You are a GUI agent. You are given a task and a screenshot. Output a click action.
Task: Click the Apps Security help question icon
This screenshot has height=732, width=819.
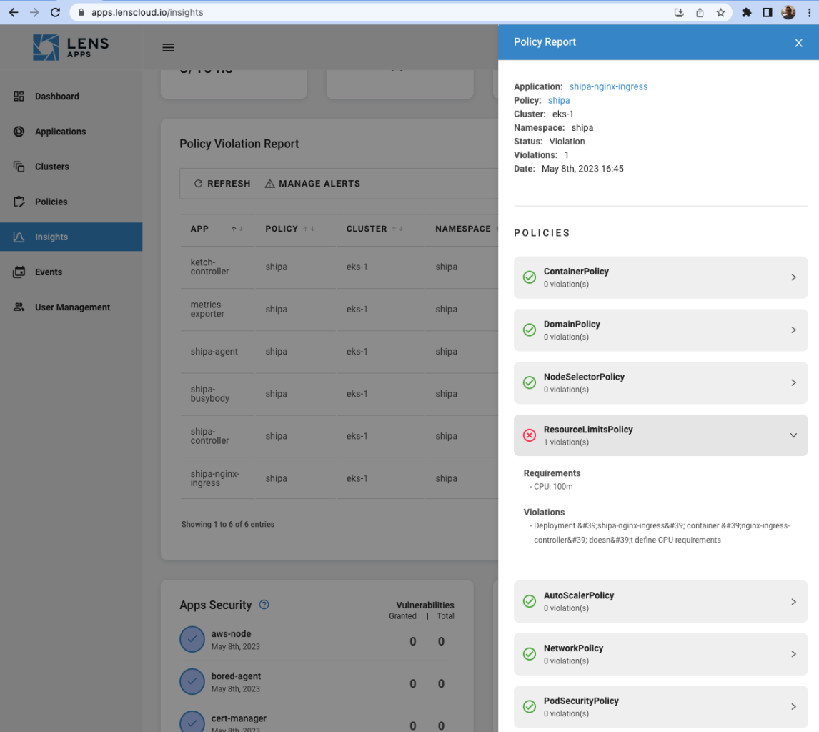pyautogui.click(x=264, y=605)
